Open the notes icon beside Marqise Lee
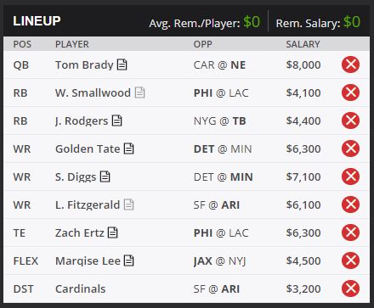The width and height of the screenshot is (374, 308). coord(129,260)
